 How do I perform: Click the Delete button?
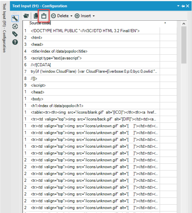point(60,16)
